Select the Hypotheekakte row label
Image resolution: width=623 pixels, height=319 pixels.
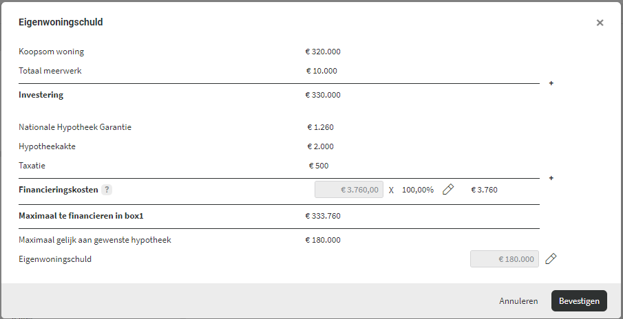tap(47, 146)
